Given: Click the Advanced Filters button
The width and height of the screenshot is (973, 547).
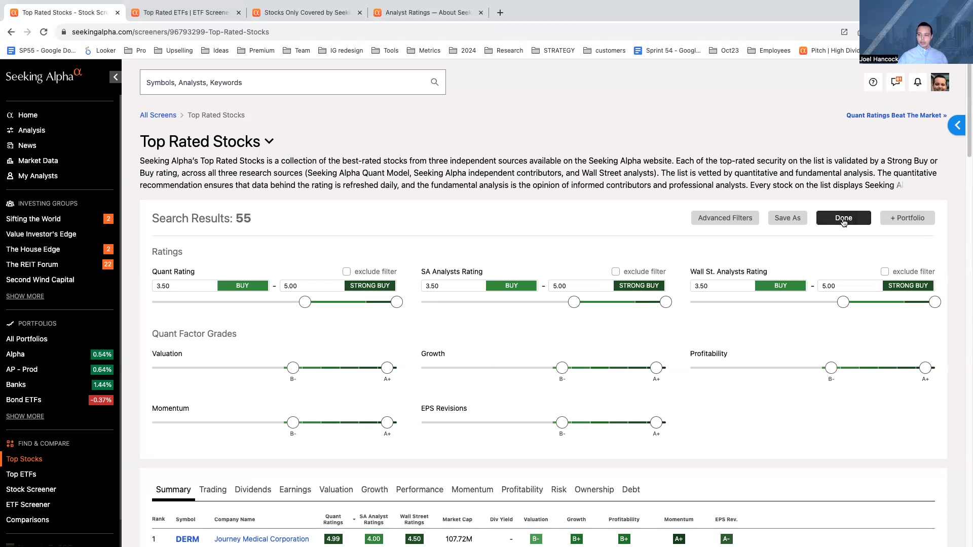Looking at the screenshot, I should [x=725, y=218].
